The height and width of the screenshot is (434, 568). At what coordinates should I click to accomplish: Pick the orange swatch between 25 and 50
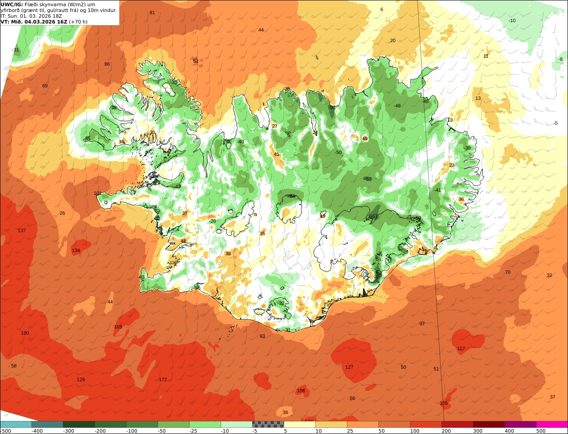coord(363,424)
